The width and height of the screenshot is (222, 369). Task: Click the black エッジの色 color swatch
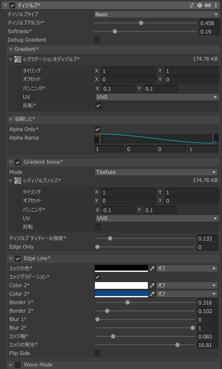(x=121, y=268)
